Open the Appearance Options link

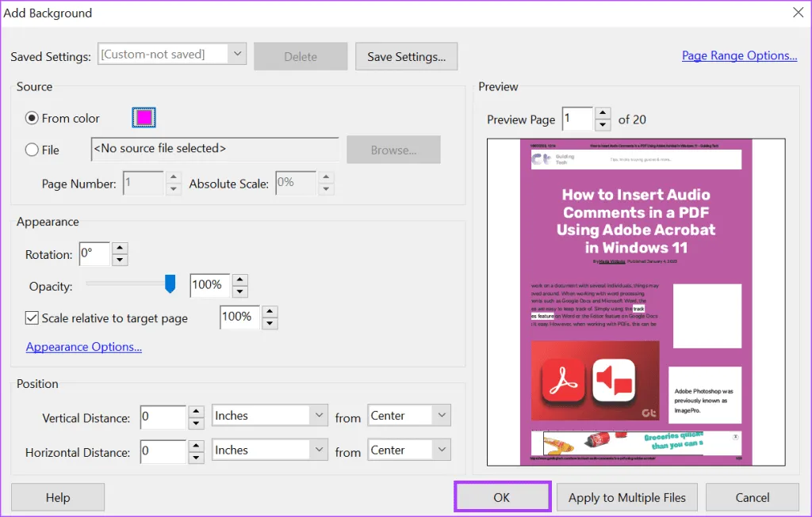coord(84,347)
